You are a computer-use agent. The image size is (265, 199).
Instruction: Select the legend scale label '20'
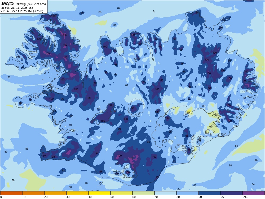46,197
